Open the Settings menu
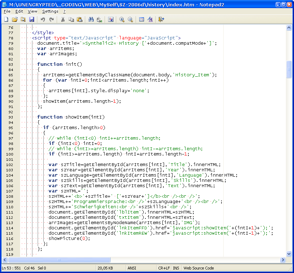The image size is (294, 273). [x=50, y=11]
